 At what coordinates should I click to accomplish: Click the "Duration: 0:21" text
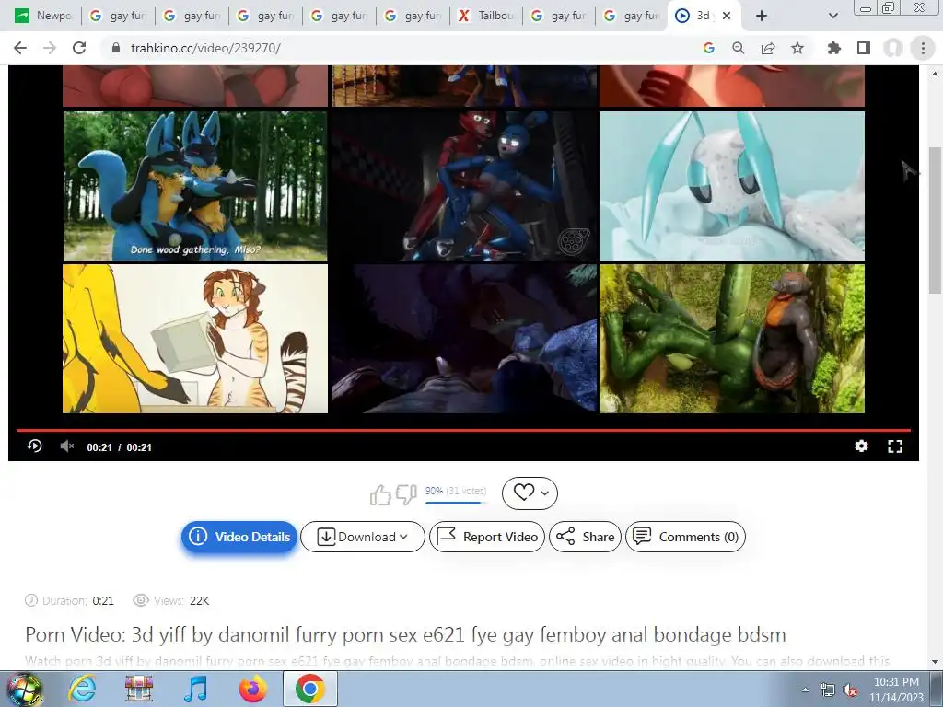click(69, 600)
